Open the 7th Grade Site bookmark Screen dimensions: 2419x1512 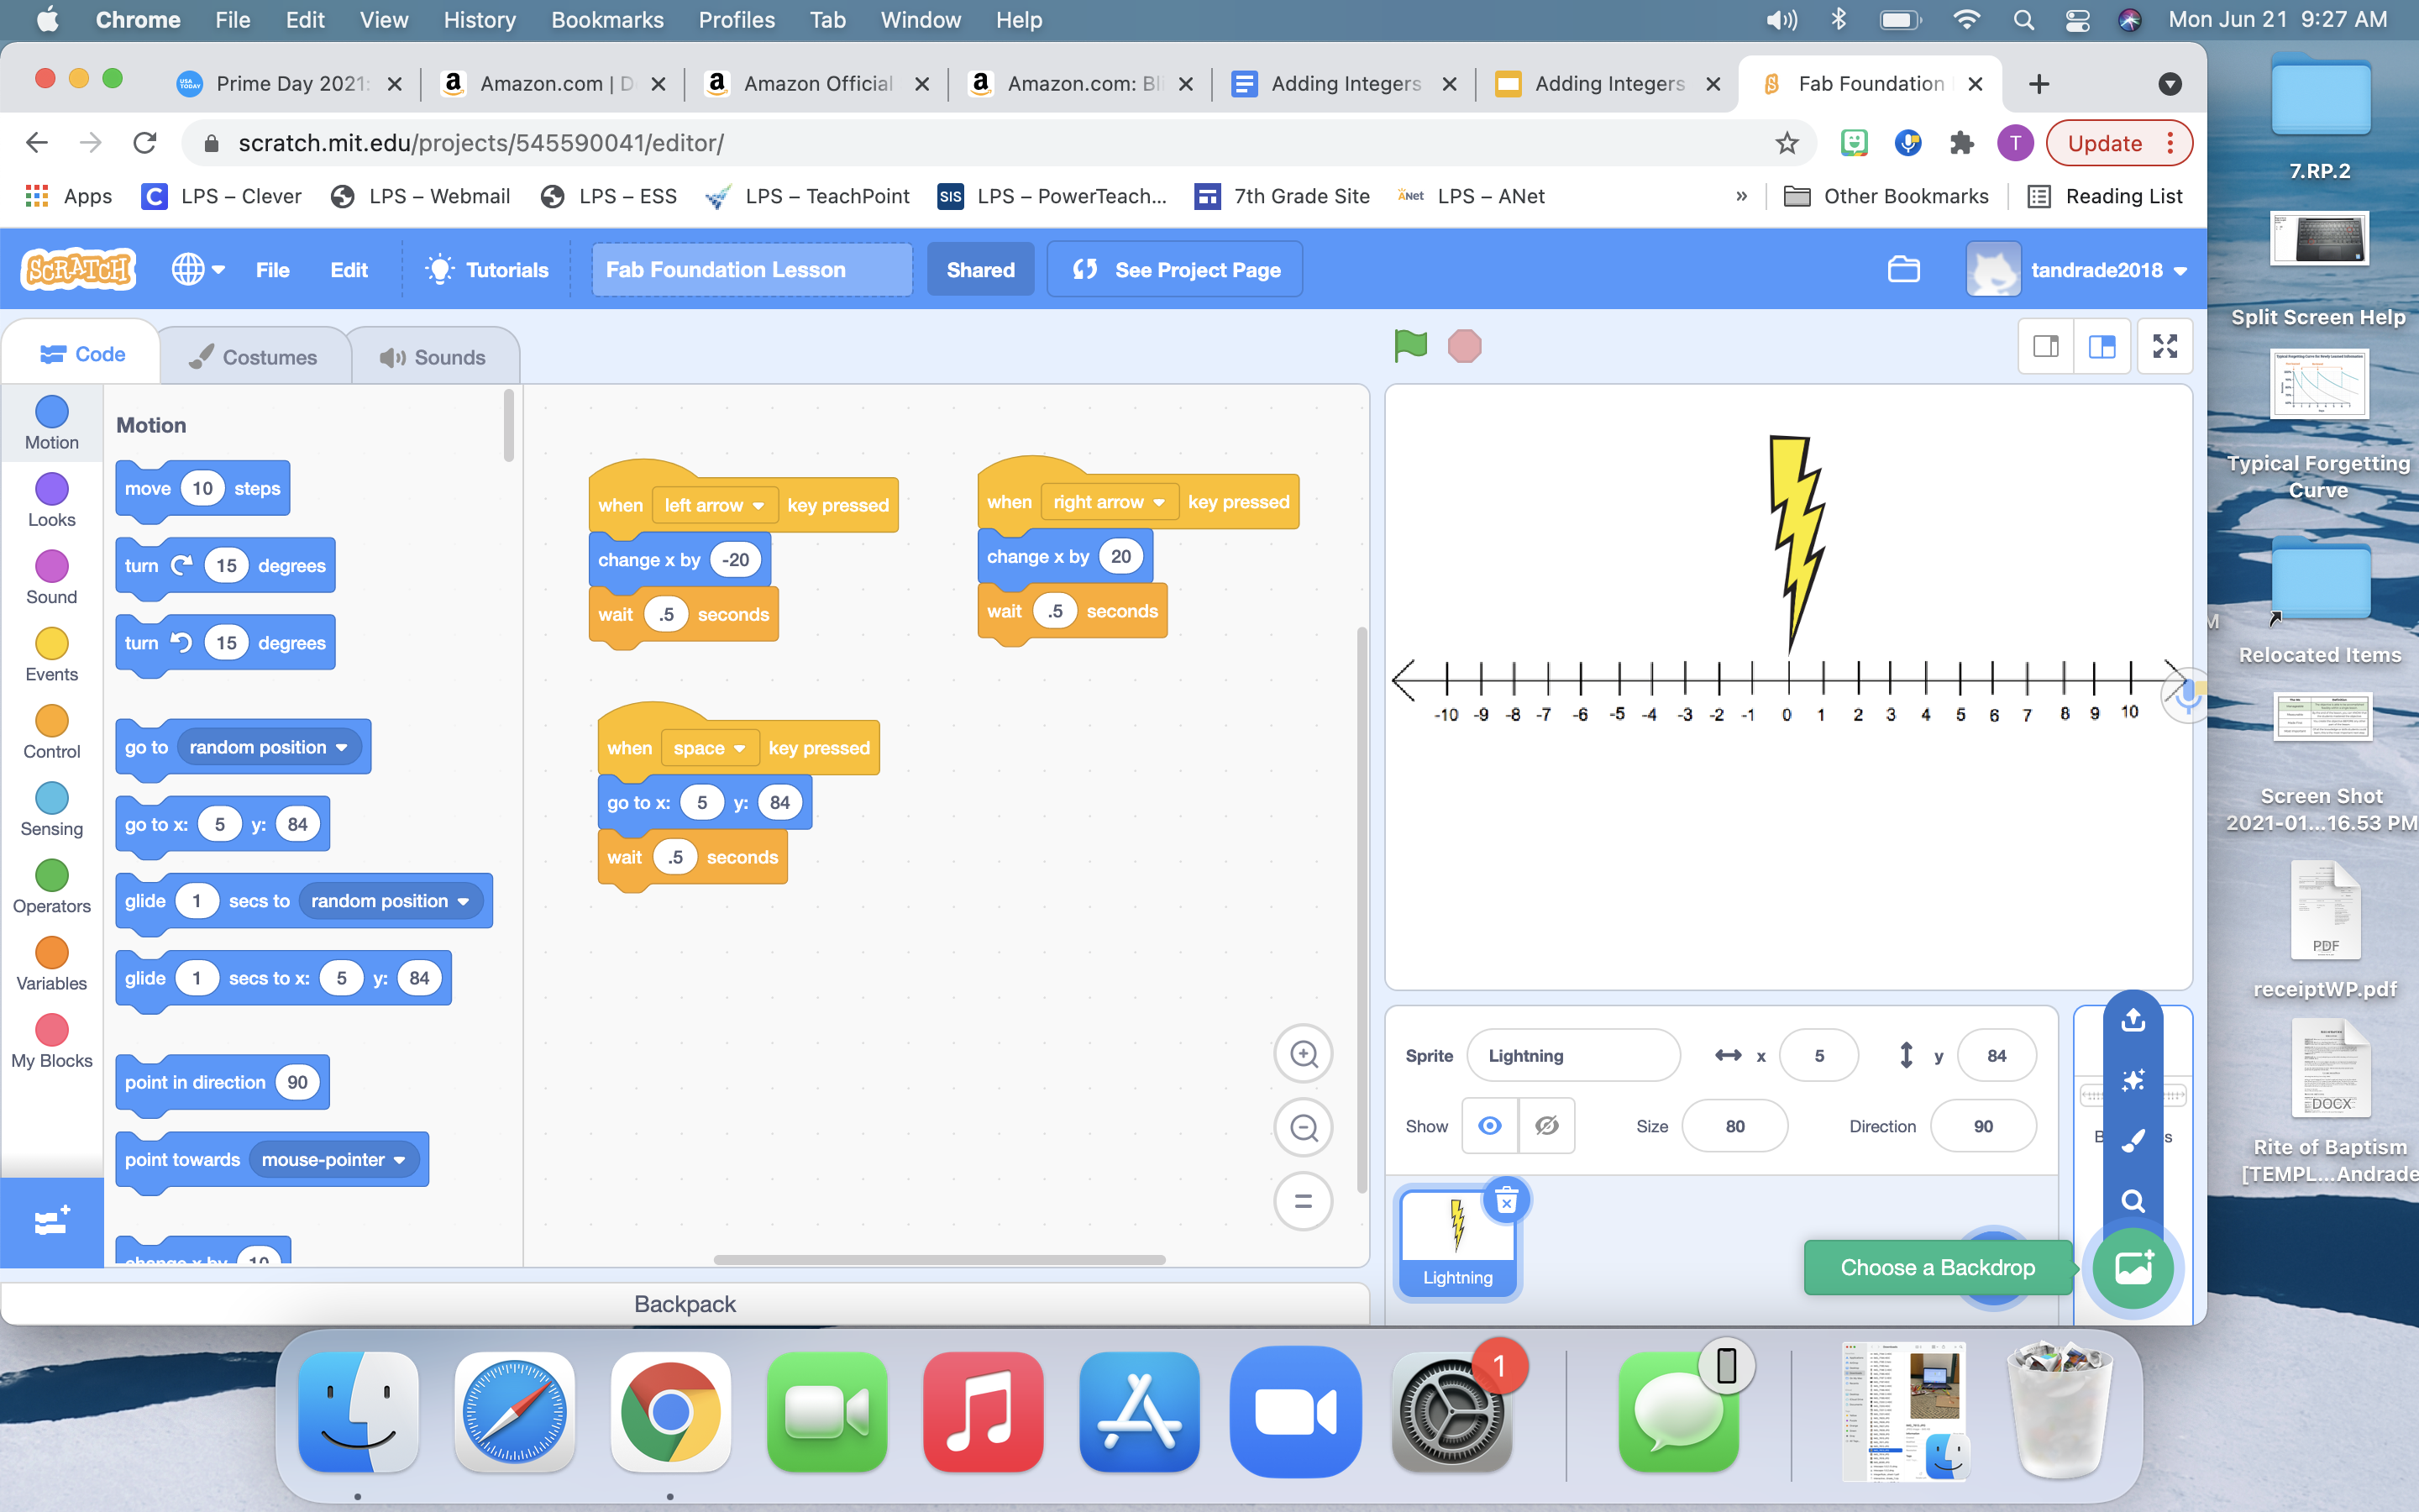tap(1283, 196)
